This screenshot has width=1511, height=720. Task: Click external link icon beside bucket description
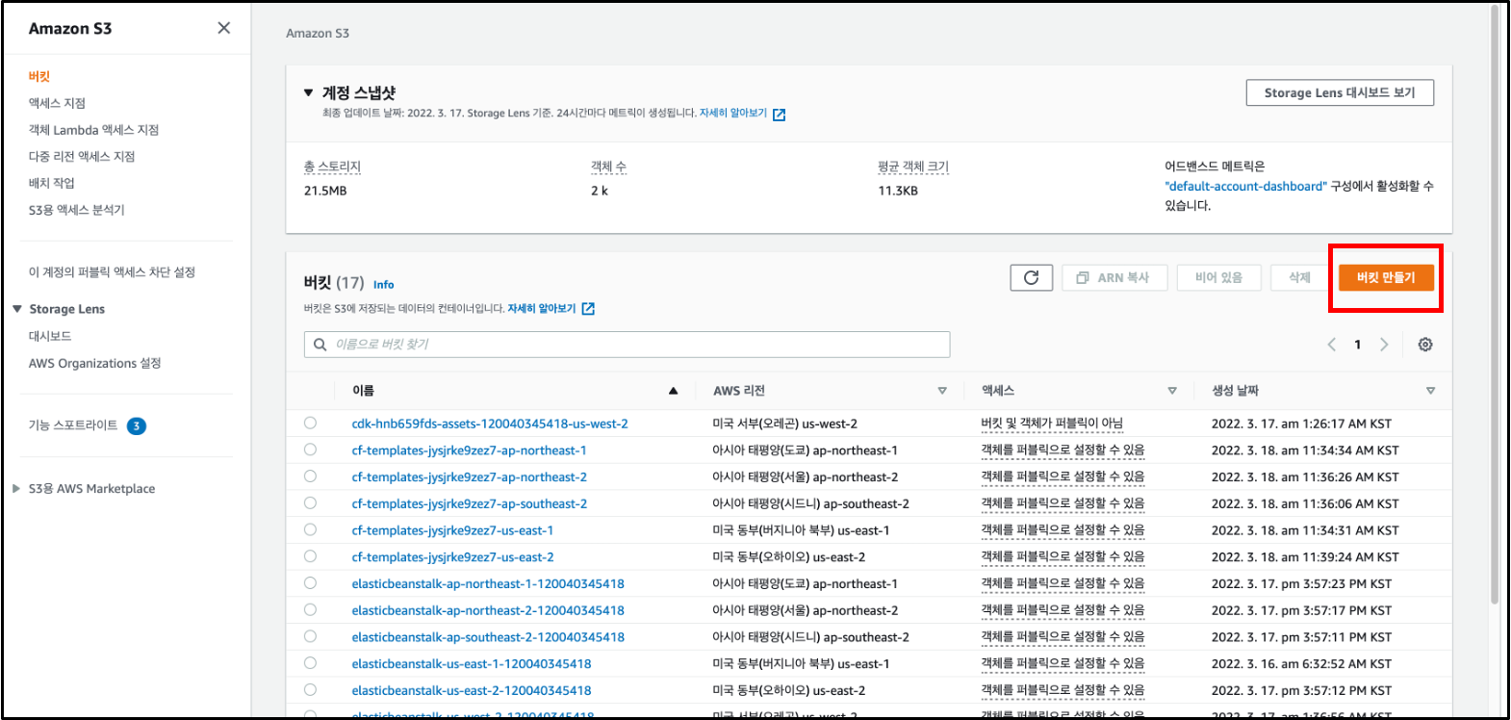tap(588, 309)
